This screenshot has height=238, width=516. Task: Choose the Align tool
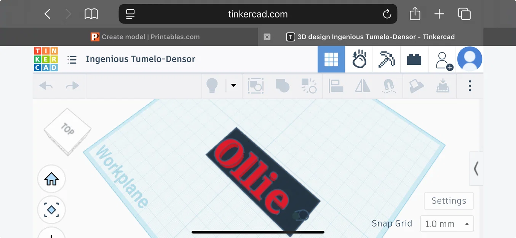tap(336, 86)
